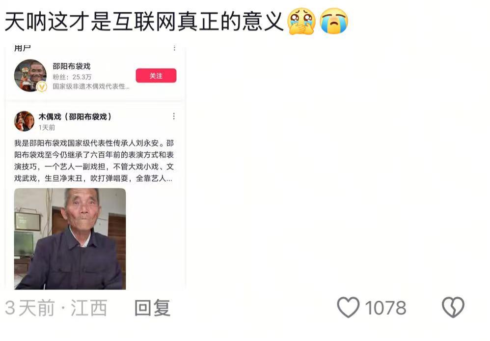View the elderly man photo in the post

[x=70, y=239]
